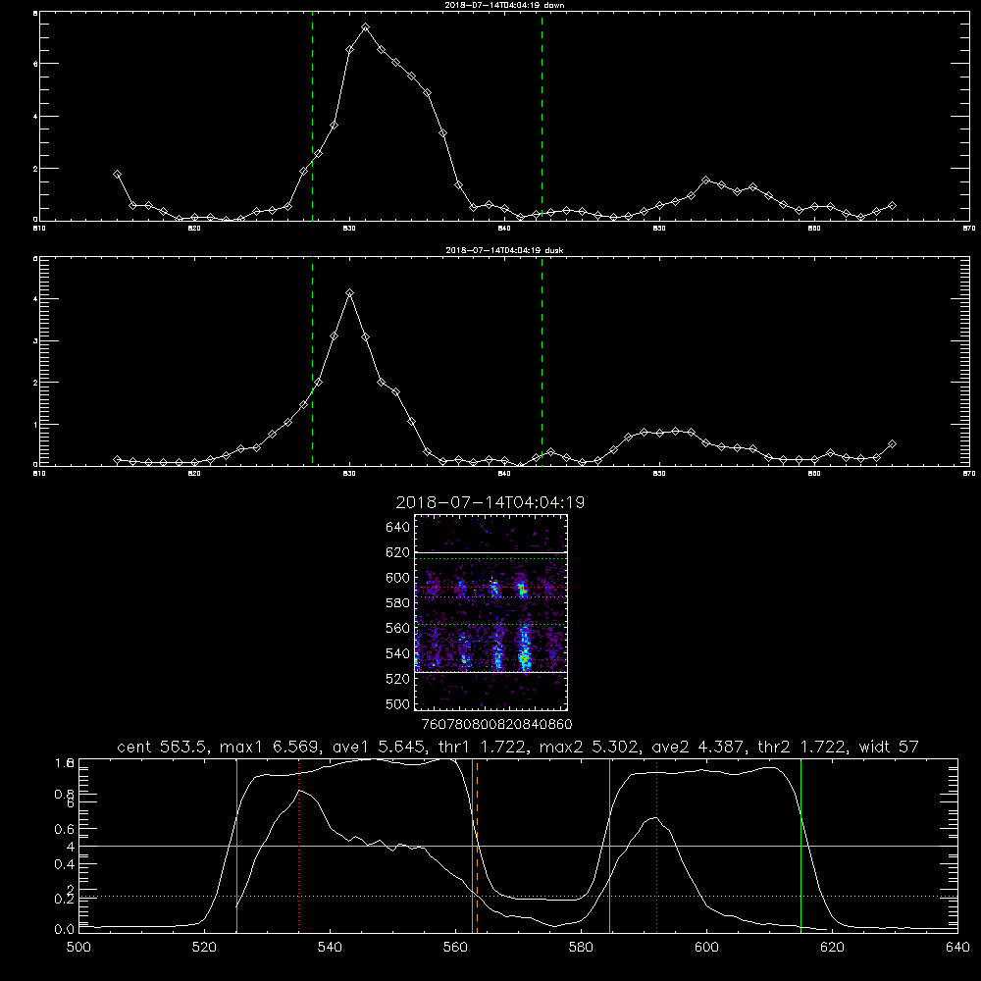Click the "cent 563.5" value

[x=160, y=747]
